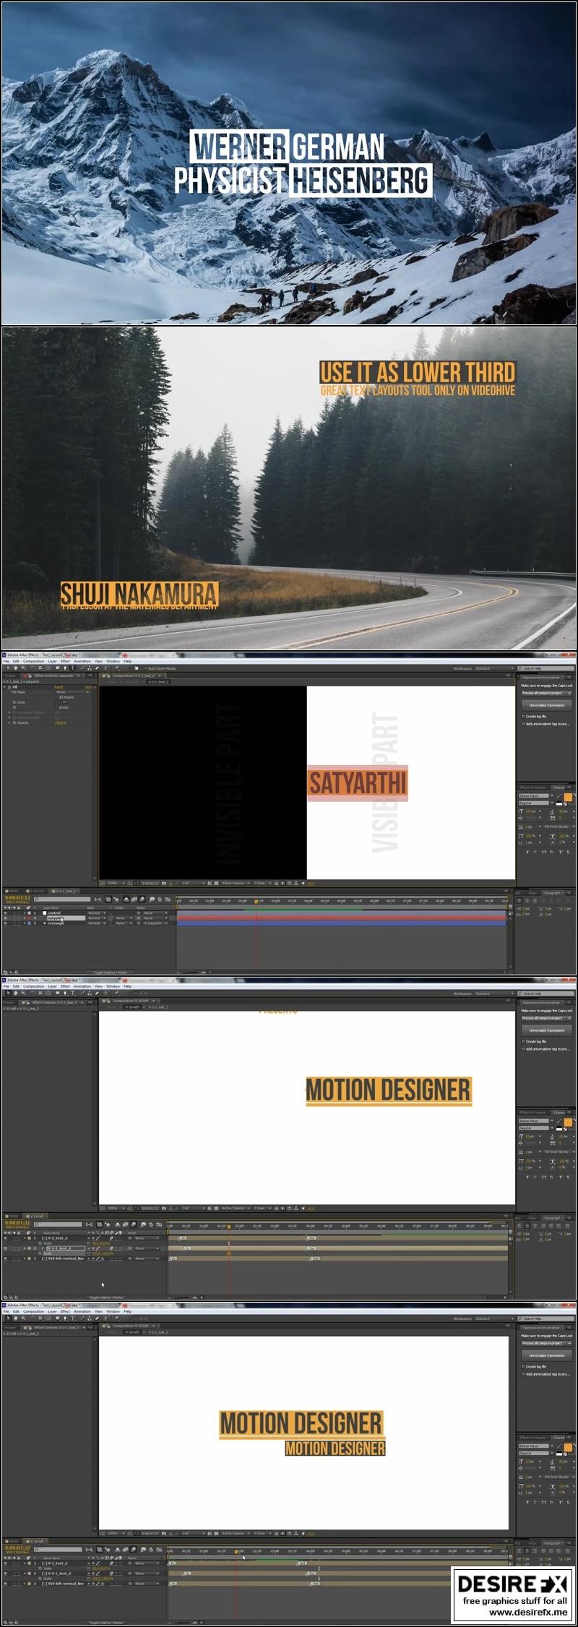Apply All Caps in SATYARTHI window Character panel

pyautogui.click(x=544, y=853)
